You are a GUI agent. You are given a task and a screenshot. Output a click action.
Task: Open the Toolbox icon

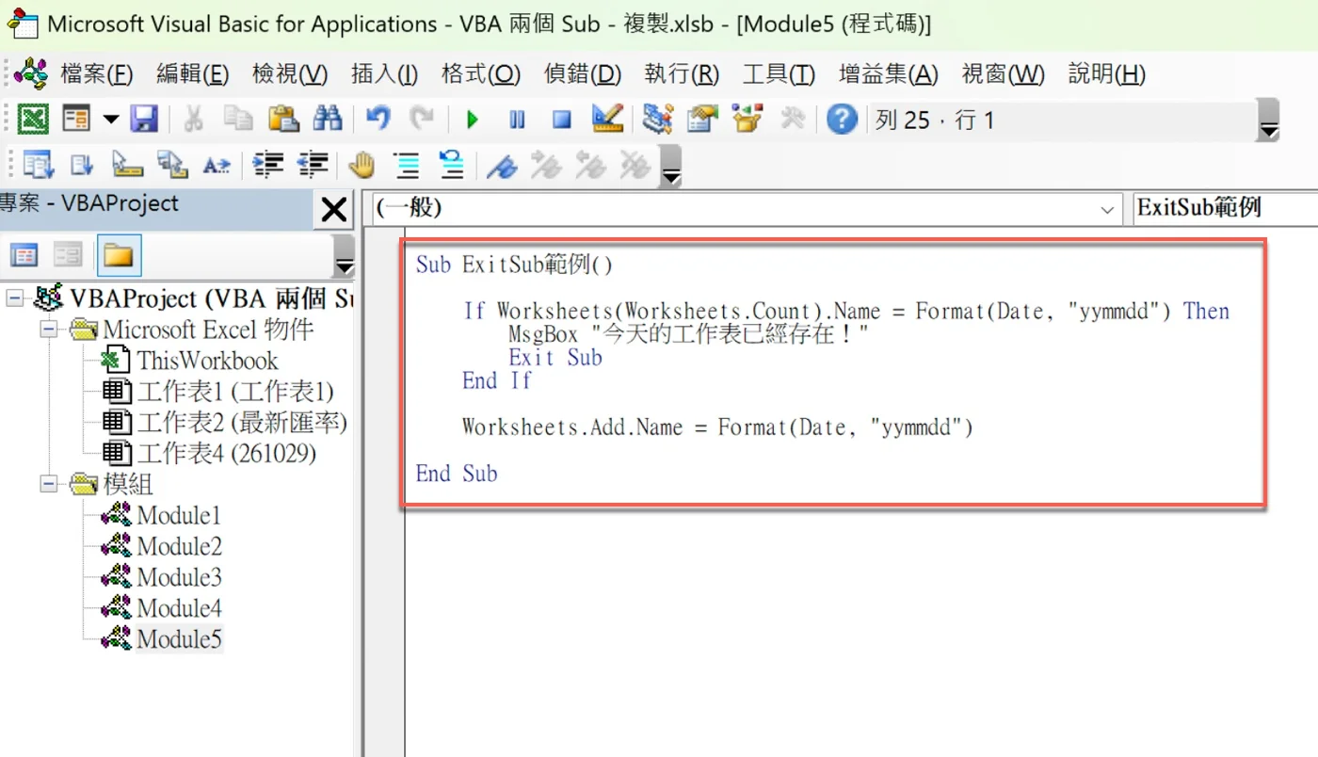(x=793, y=120)
